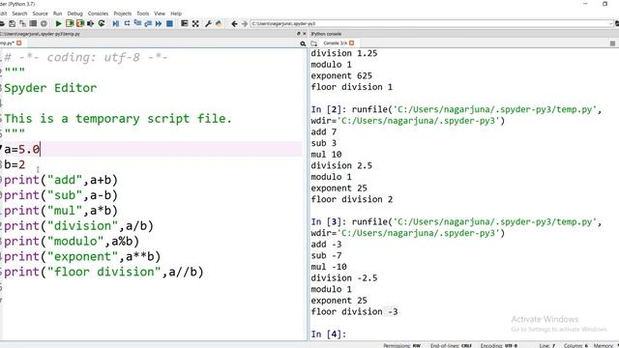Click 'floor division -3' console output

coord(354,311)
